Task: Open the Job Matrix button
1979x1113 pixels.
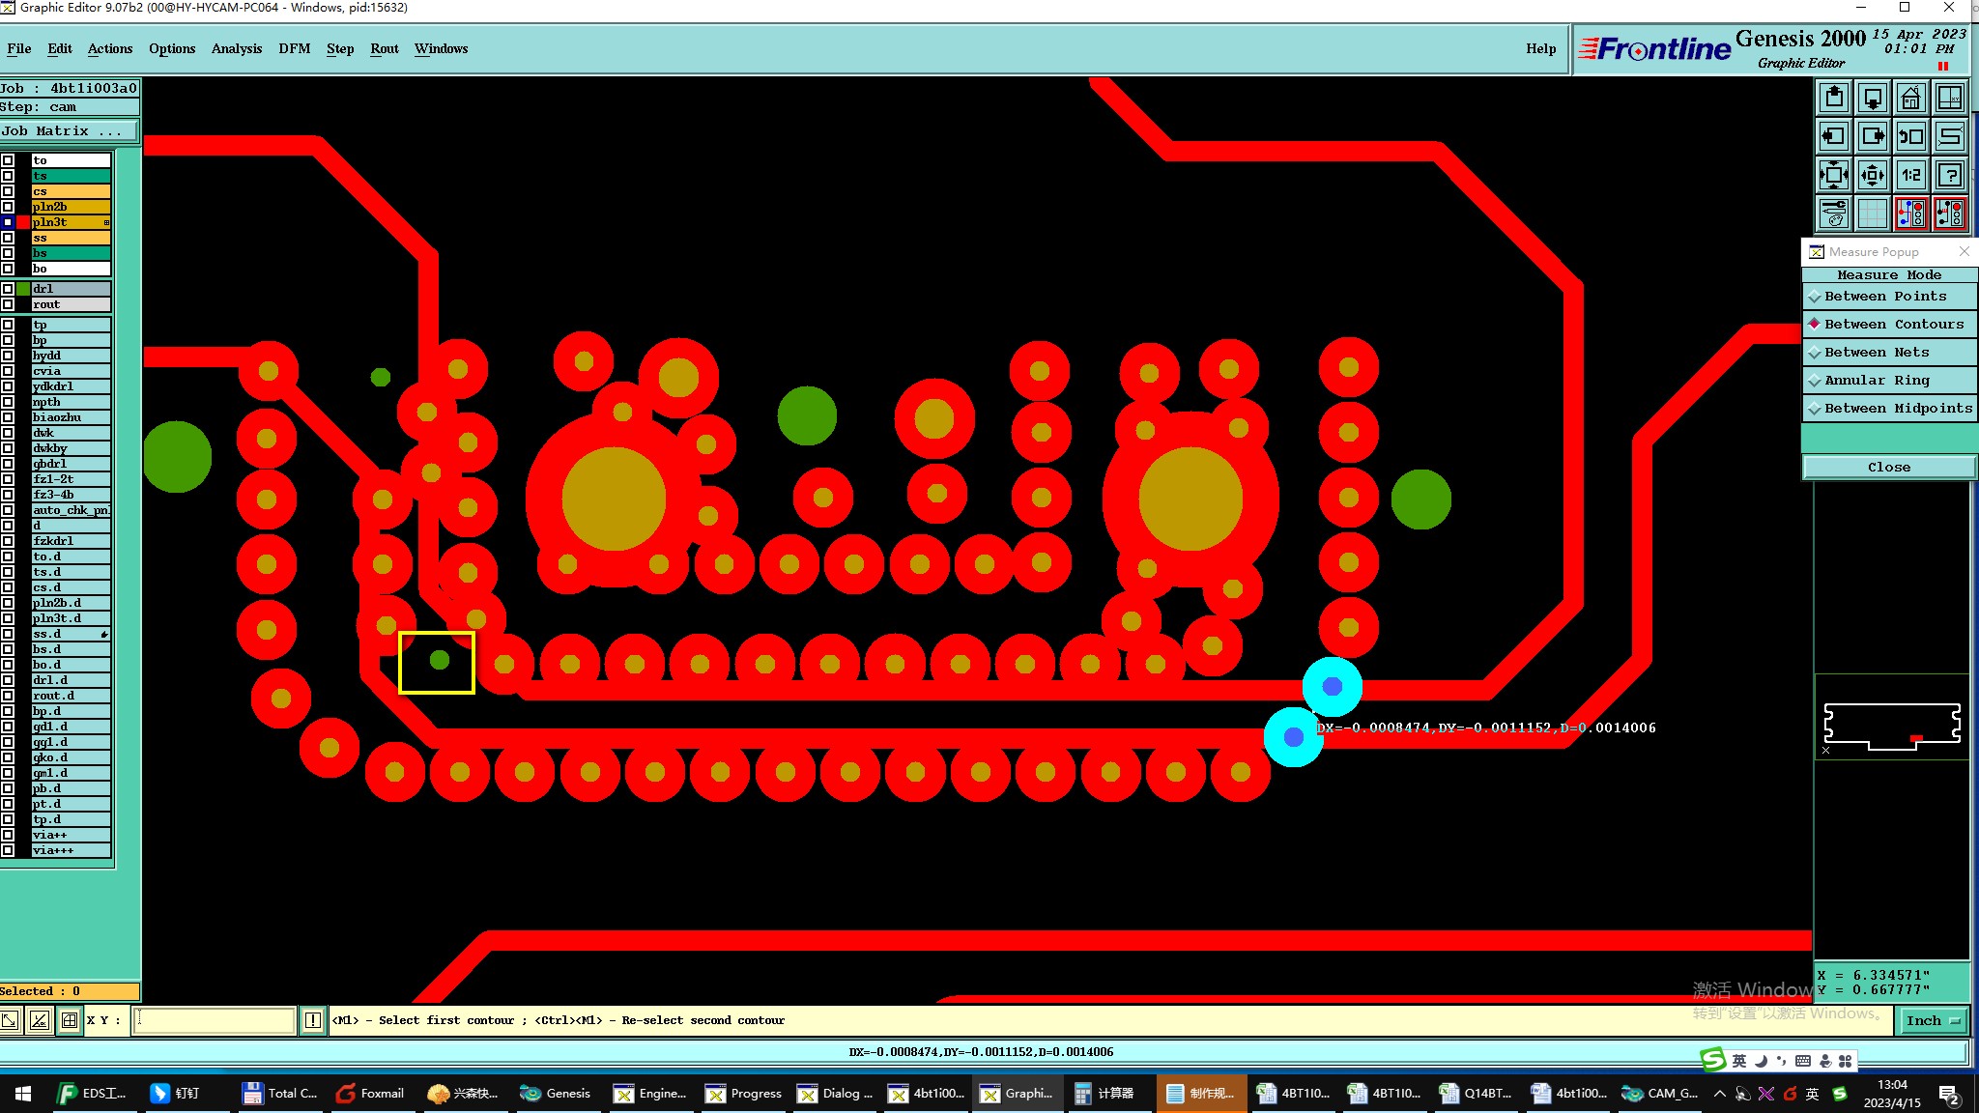Action: pos(70,131)
